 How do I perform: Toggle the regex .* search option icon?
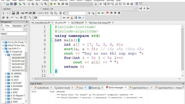pos(83,18)
